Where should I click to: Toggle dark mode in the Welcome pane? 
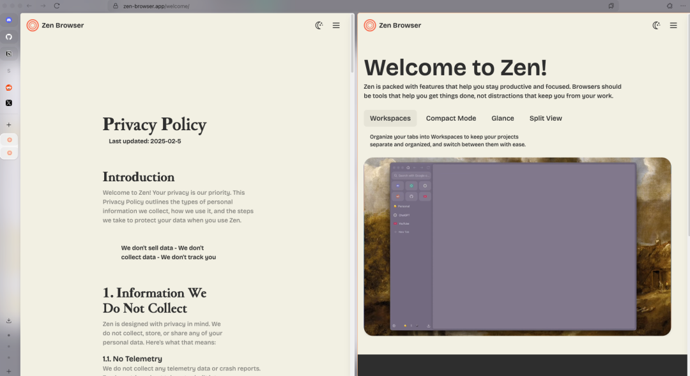tap(656, 26)
